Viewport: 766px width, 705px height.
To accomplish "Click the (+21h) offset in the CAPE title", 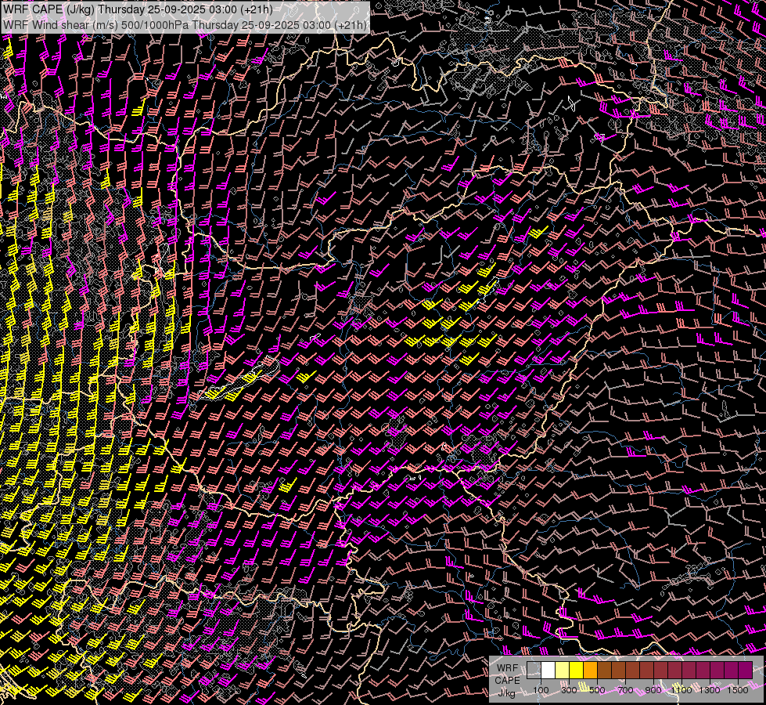I will tap(255, 9).
